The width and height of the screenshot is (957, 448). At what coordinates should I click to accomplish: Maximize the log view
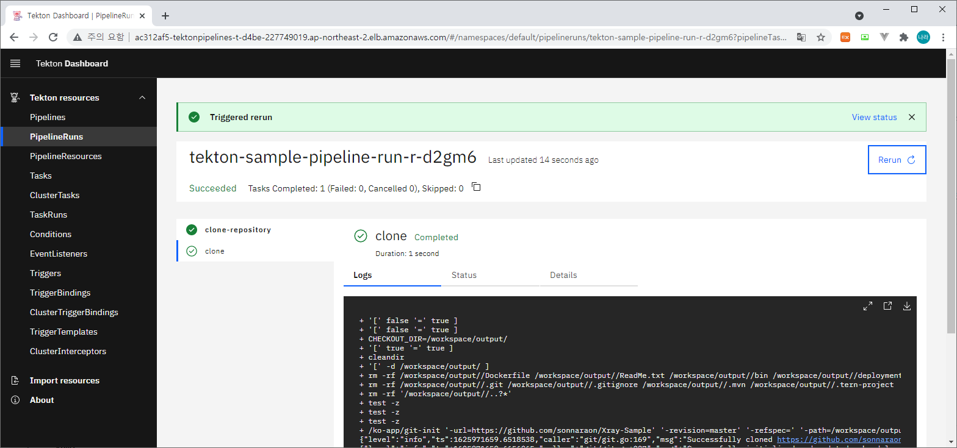point(867,306)
